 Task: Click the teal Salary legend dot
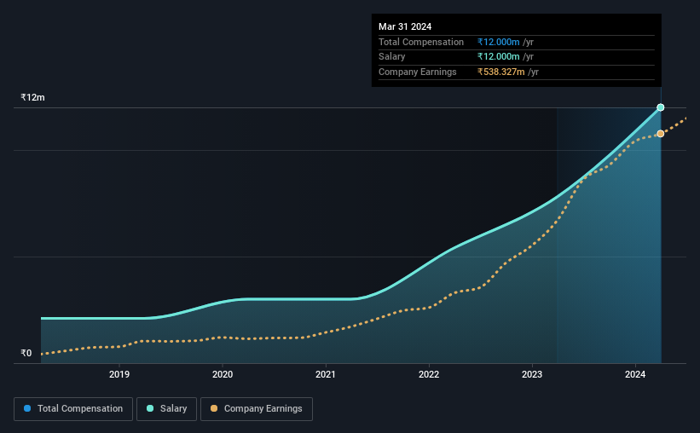(x=150, y=408)
